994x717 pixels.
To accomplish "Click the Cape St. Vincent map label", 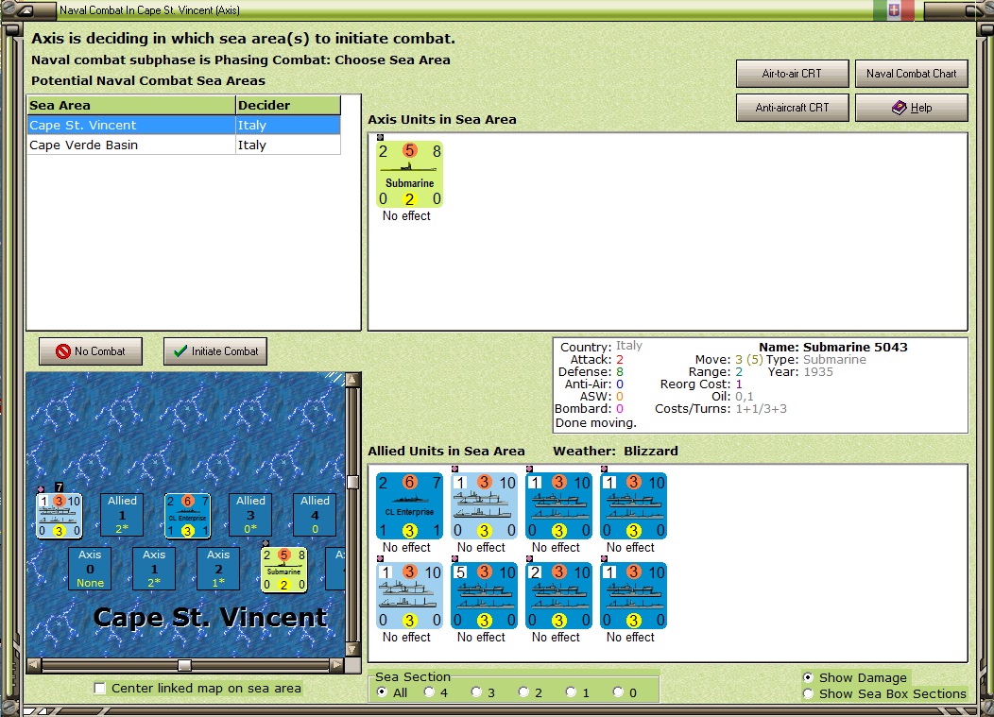I will pos(210,617).
